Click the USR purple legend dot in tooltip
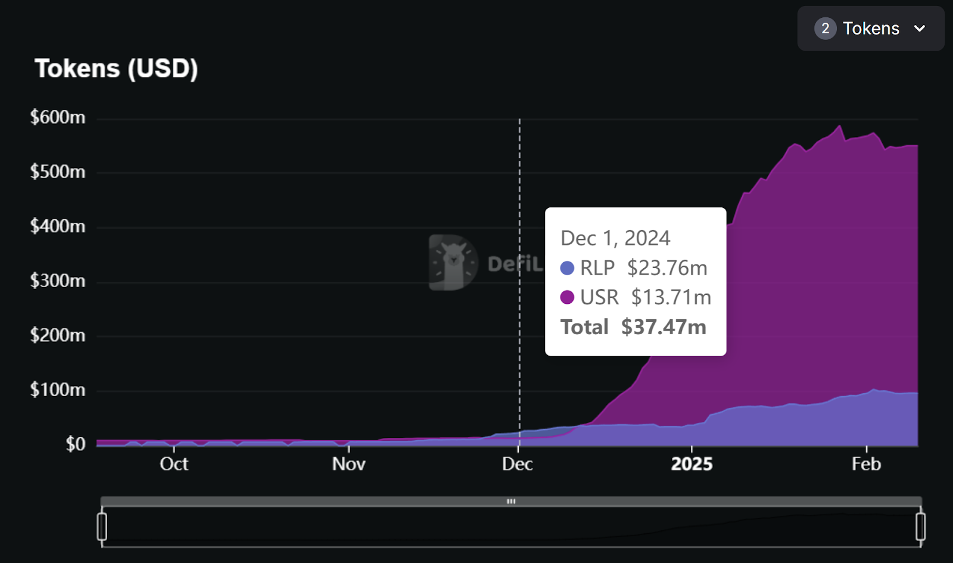 pos(567,297)
